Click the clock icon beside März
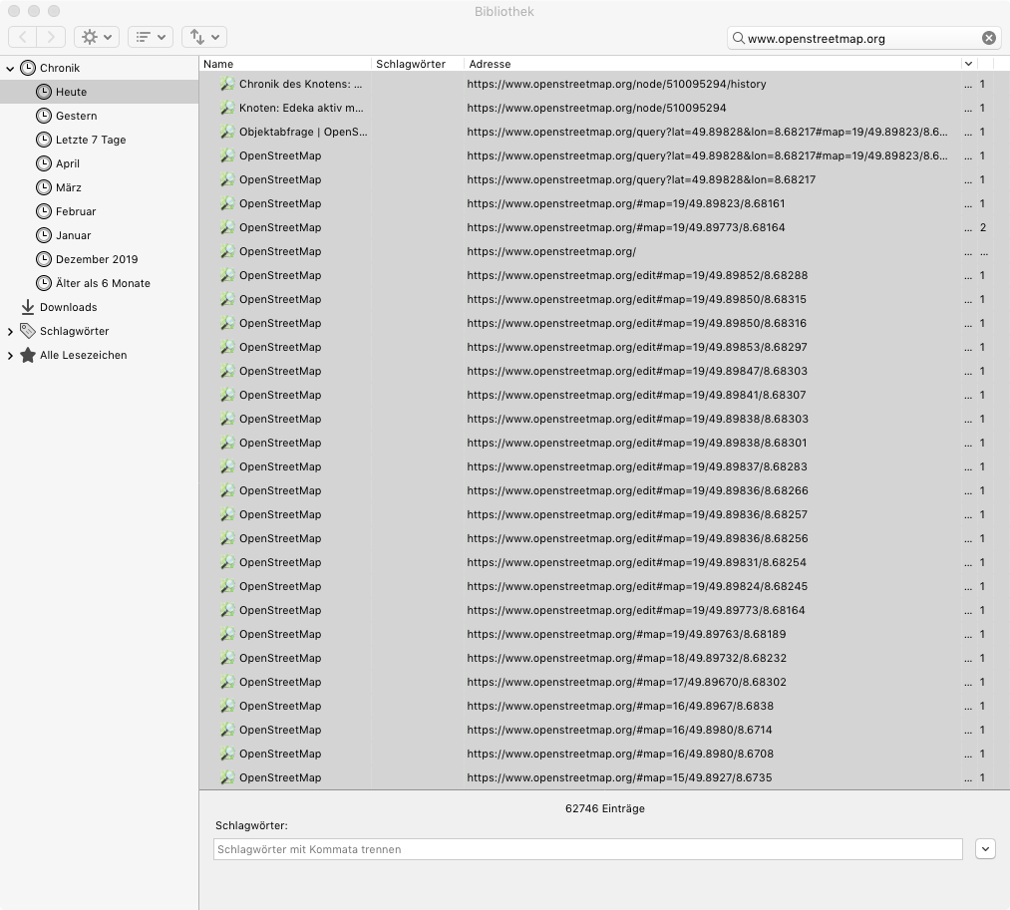Viewport: 1010px width, 910px height. click(43, 187)
